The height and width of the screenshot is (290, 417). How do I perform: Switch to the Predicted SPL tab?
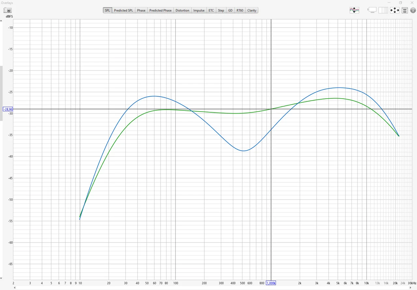[123, 10]
